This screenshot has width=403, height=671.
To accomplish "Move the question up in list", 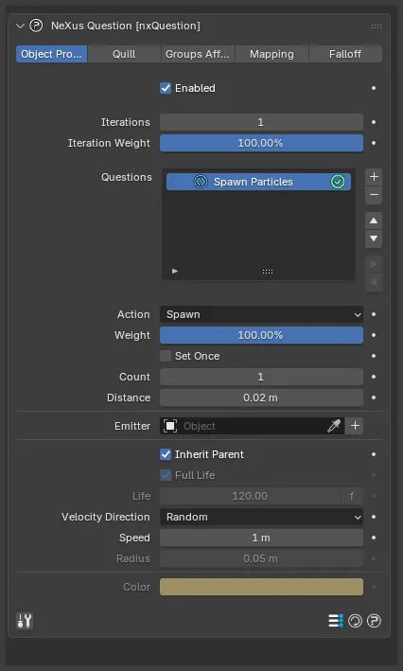I will 374,221.
